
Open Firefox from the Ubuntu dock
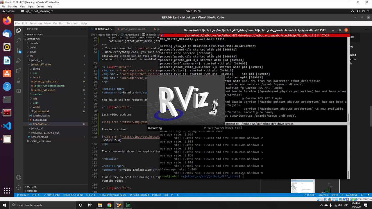click(x=7, y=21)
